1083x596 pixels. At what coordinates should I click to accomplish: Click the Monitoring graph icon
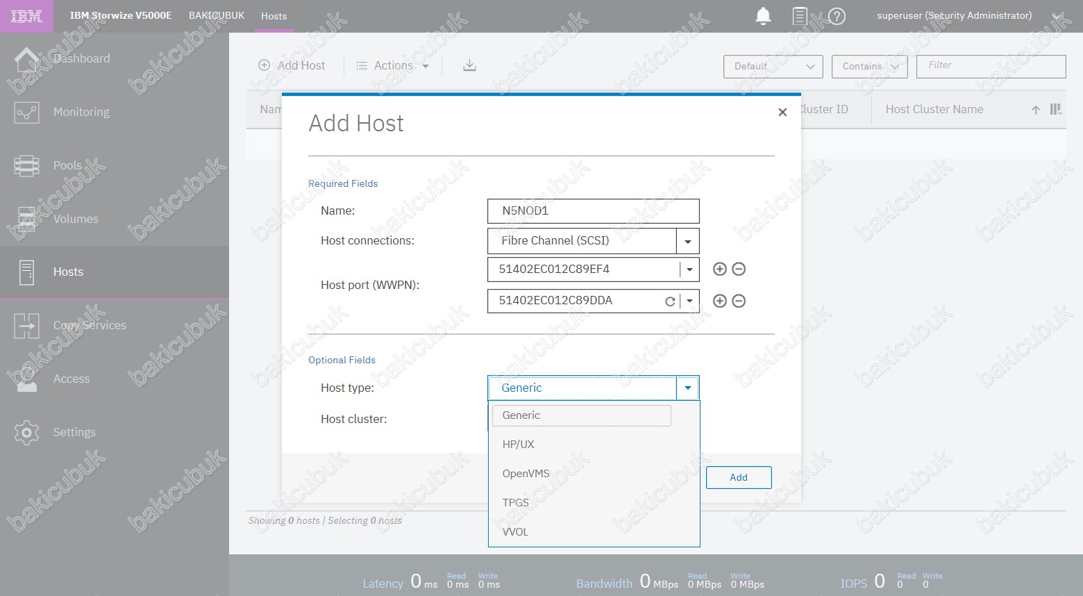pos(26,113)
